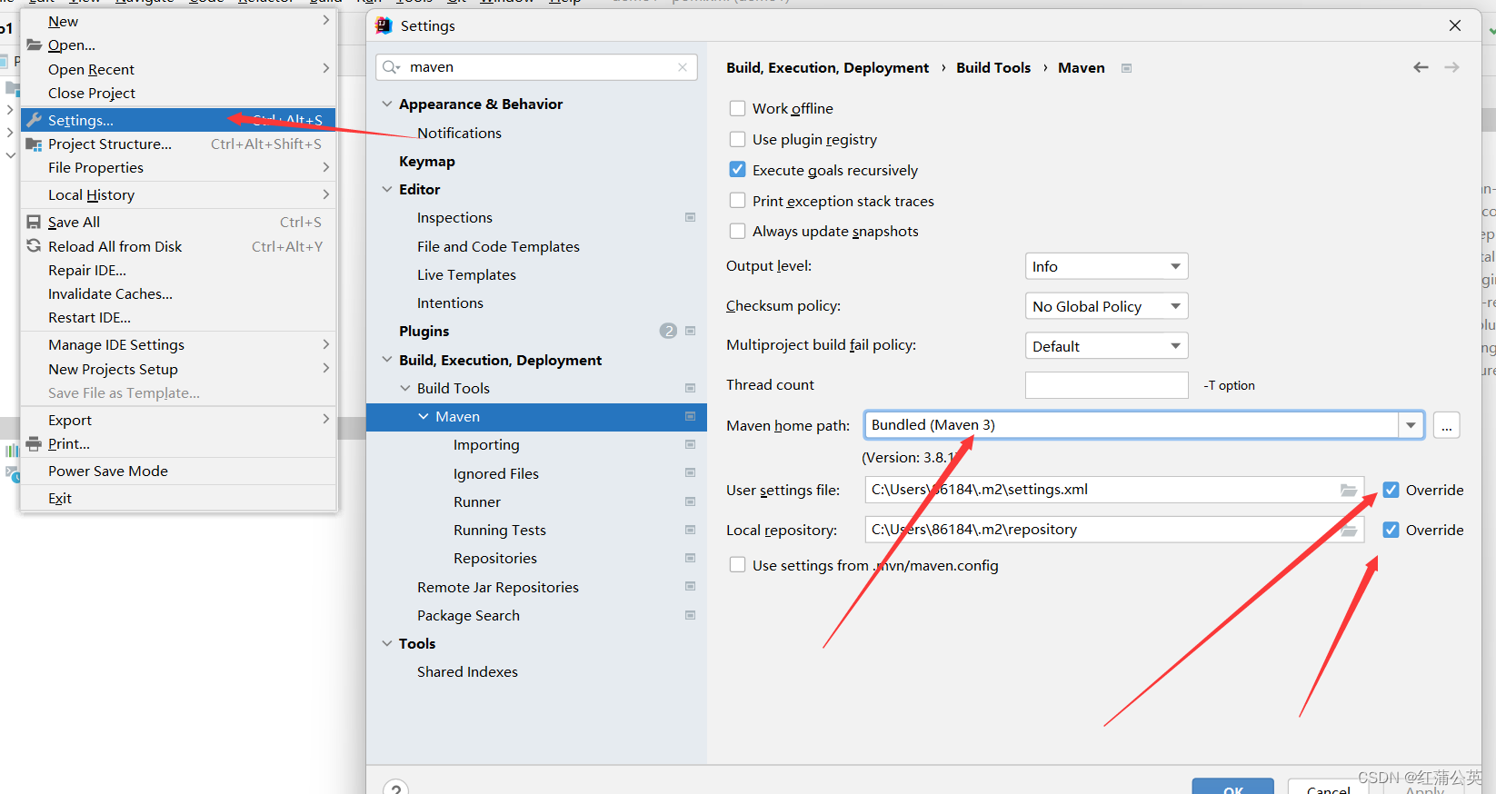
Task: Click the IntelliJ logo in Settings title bar
Action: 384,25
